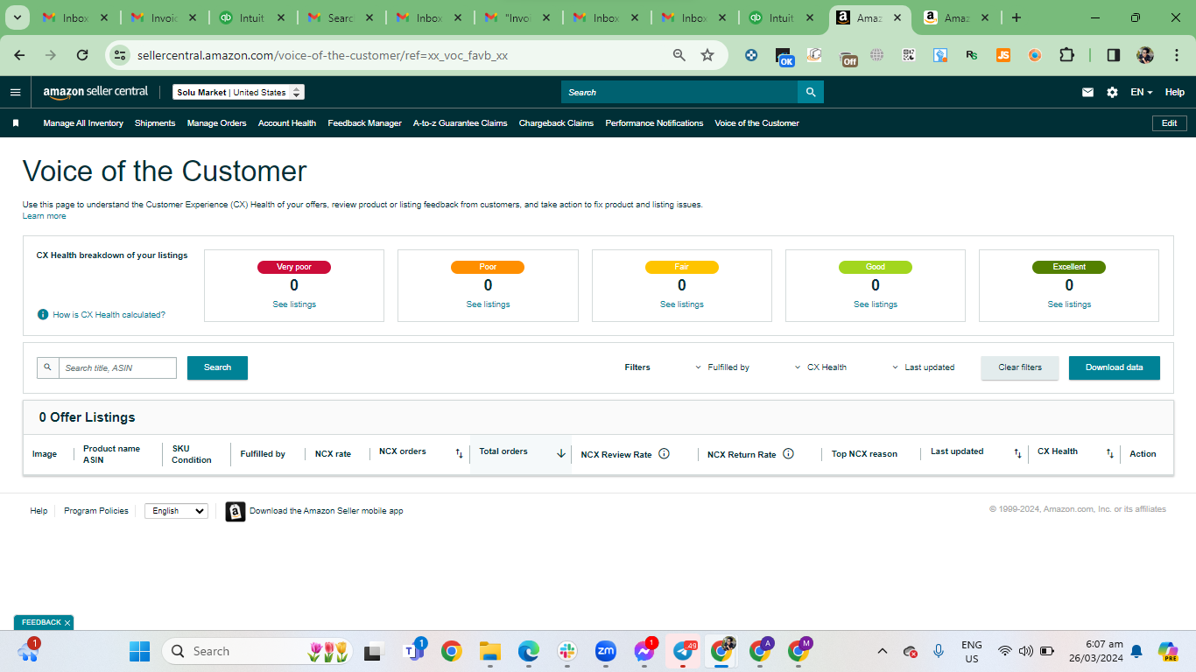Open the Solu Market account switcher

238,92
